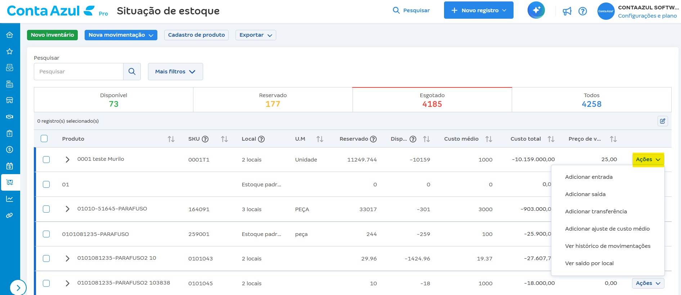Select Ver histórico de movimentações option
Image resolution: width=681 pixels, height=295 pixels.
pyautogui.click(x=608, y=246)
